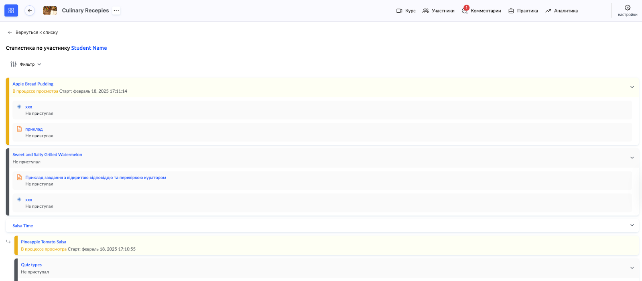Open the Аналитика tab
This screenshot has height=281, width=642.
pyautogui.click(x=561, y=11)
